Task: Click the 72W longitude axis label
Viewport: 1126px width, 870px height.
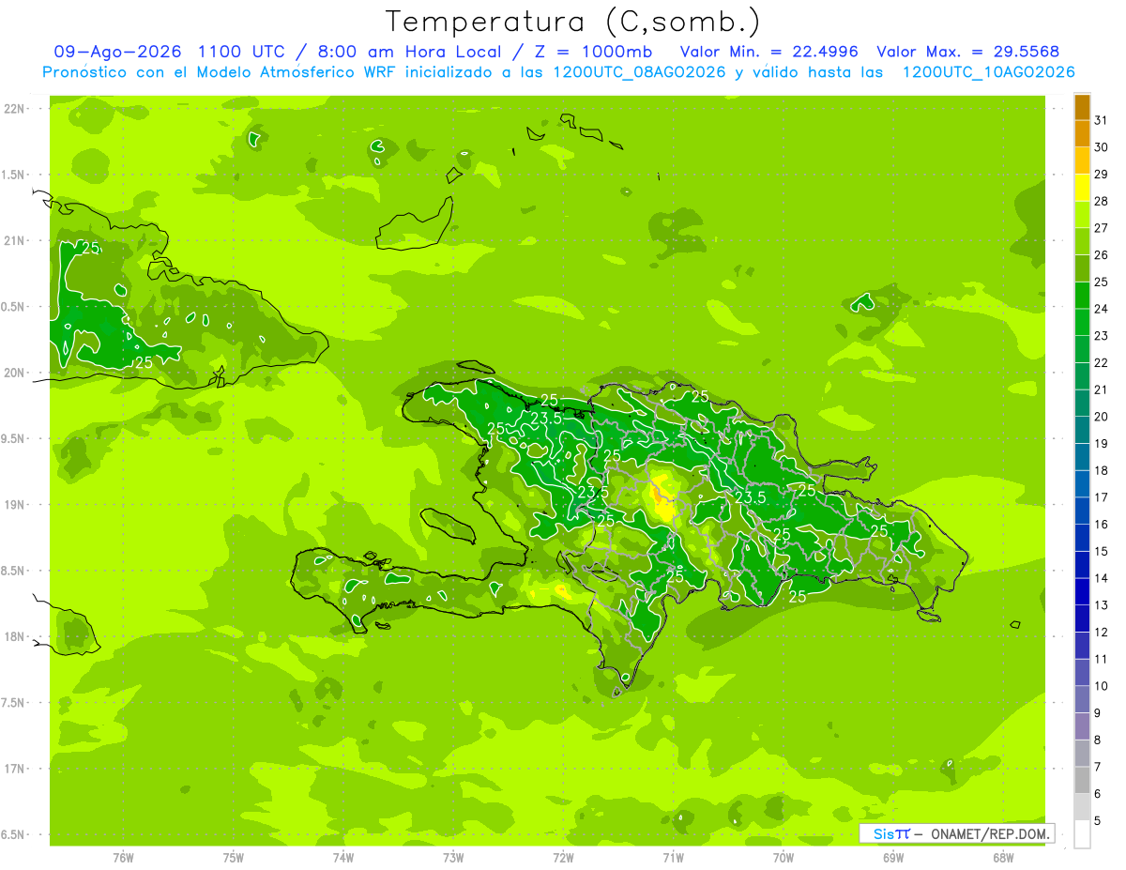Action: [x=563, y=858]
